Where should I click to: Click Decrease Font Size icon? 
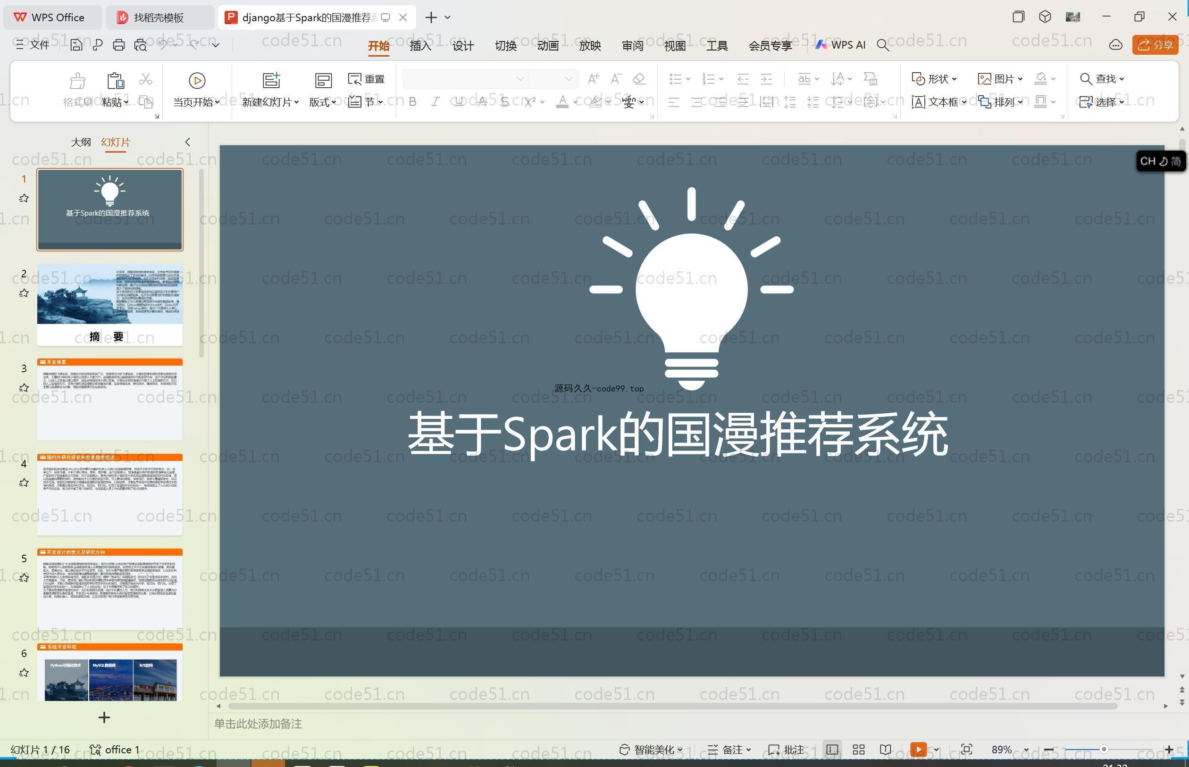point(617,79)
